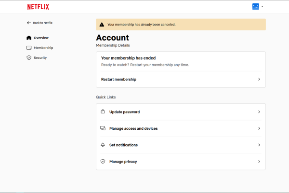
Task: Select the Overview home icon
Action: point(29,38)
